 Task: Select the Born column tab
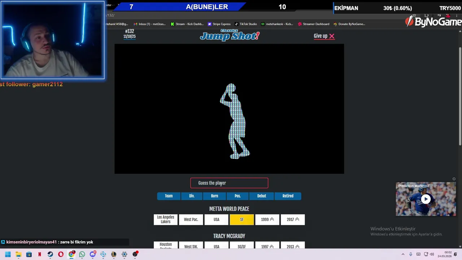(x=214, y=196)
